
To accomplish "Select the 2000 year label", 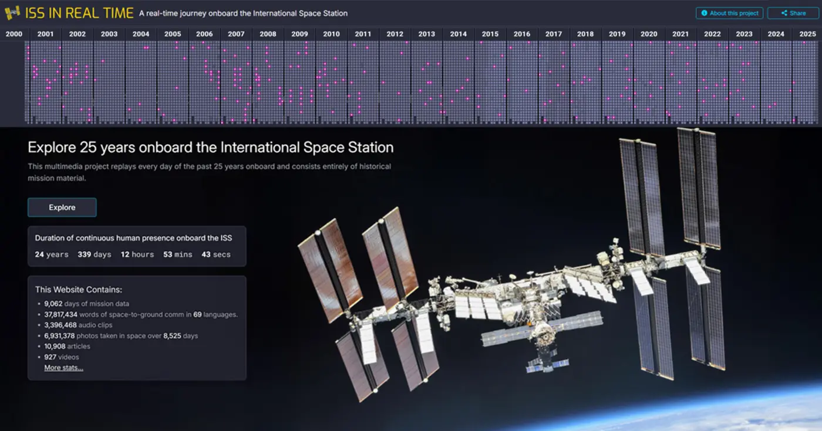I will pos(14,33).
